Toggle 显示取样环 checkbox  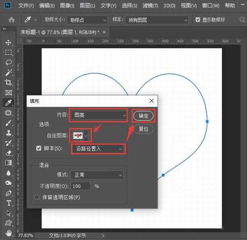[198, 20]
